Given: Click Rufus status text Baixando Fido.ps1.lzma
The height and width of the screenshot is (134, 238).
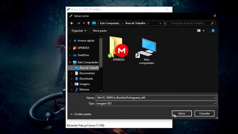Looking at the screenshot, I should click(86, 125).
